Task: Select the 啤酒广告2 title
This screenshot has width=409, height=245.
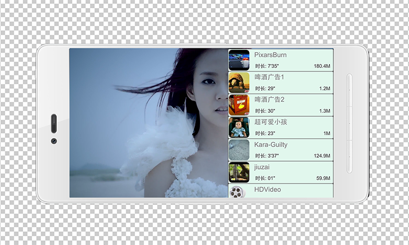Action: point(269,100)
